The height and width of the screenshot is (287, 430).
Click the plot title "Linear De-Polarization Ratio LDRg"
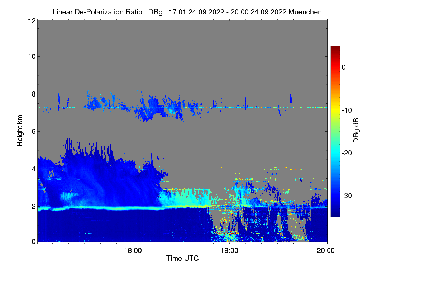point(107,12)
